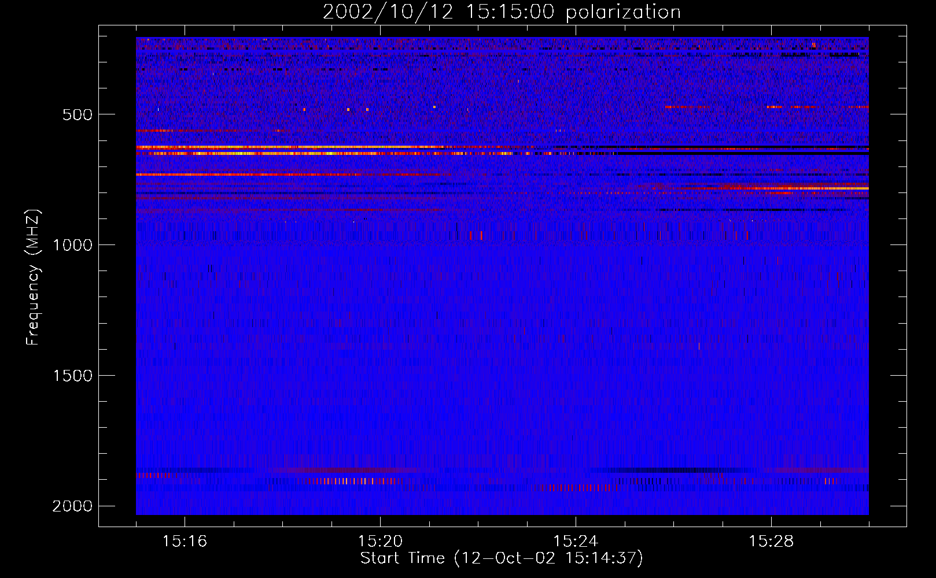Click the 2000 frequency tick label
Image resolution: width=936 pixels, height=578 pixels.
pos(72,506)
